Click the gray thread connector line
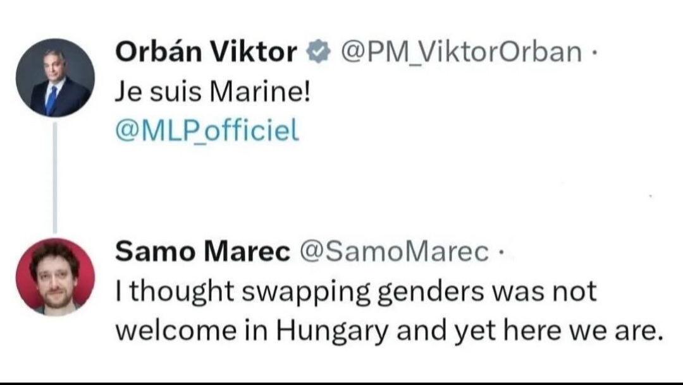 point(55,177)
